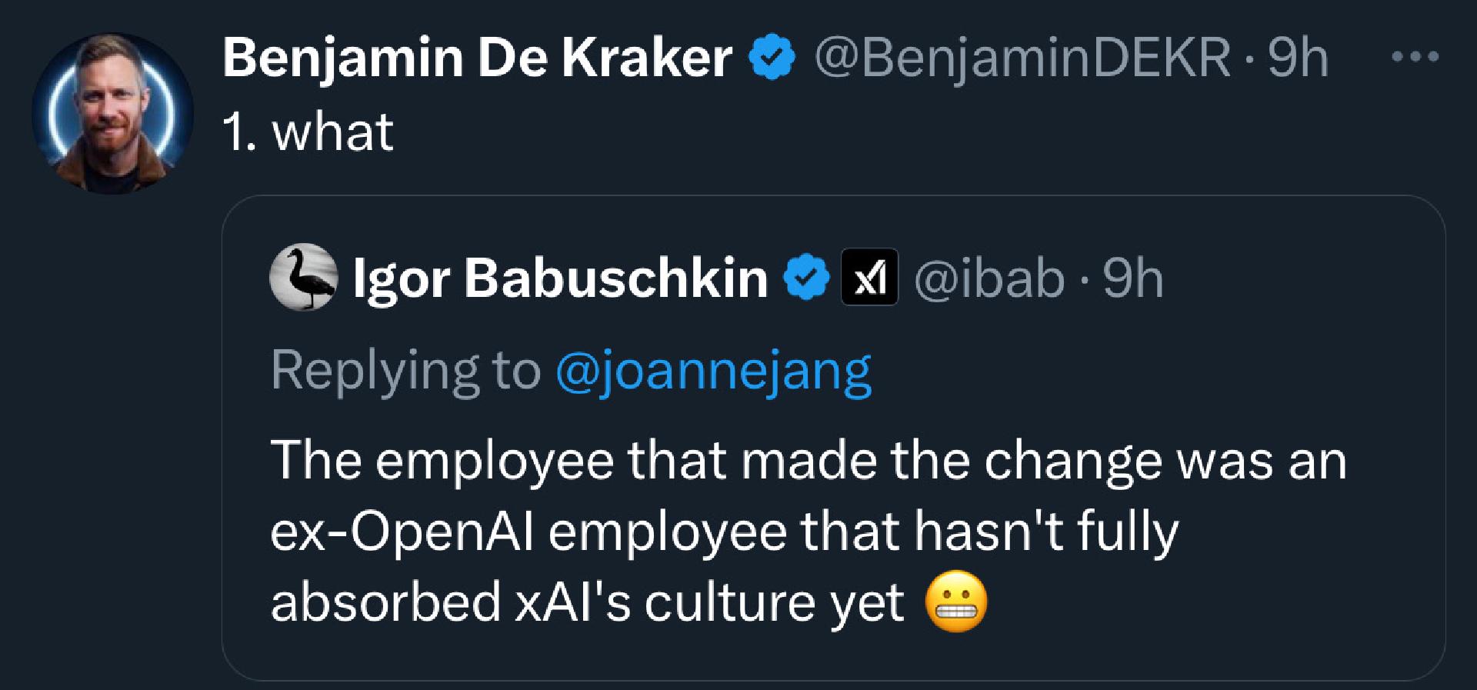Click the 9h timestamp after @ibab
Image resolution: width=1477 pixels, height=690 pixels.
pyautogui.click(x=1133, y=278)
